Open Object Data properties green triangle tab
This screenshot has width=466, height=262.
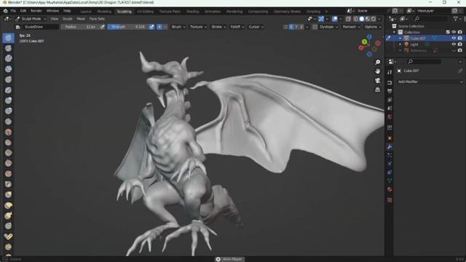tap(390, 180)
